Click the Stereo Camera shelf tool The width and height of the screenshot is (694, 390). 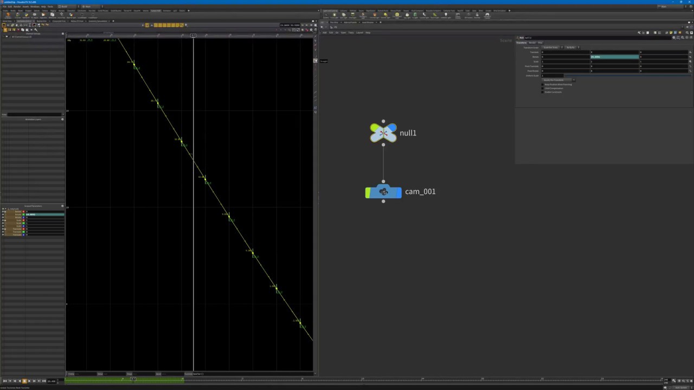458,15
